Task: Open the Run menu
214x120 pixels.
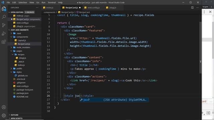Action: [43, 2]
